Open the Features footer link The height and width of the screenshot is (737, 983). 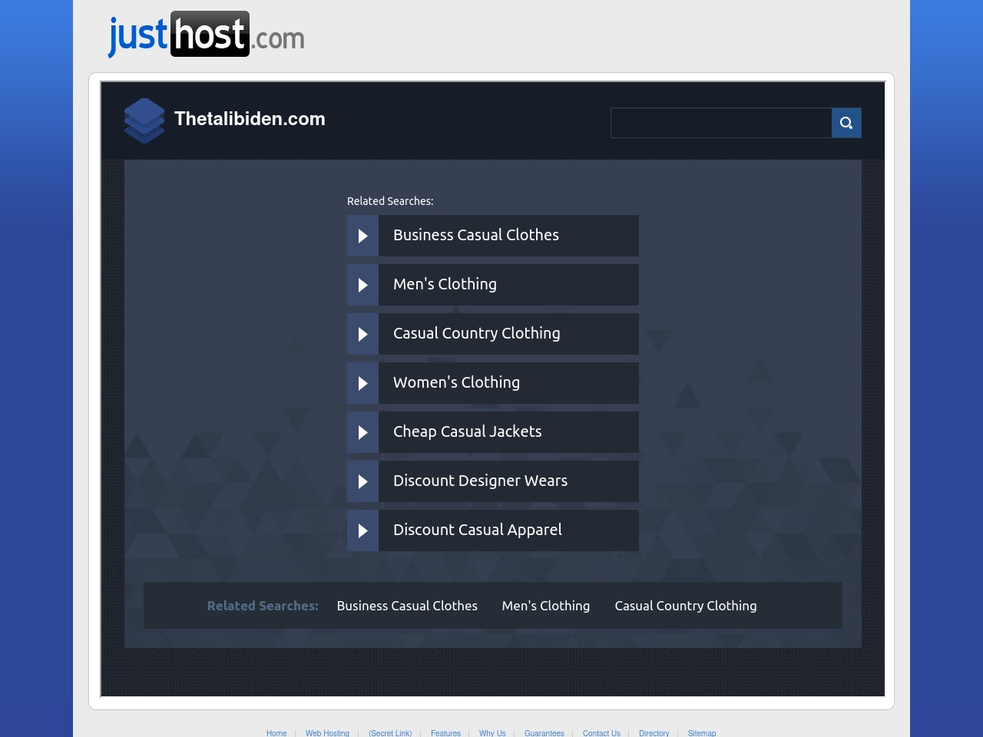click(445, 733)
